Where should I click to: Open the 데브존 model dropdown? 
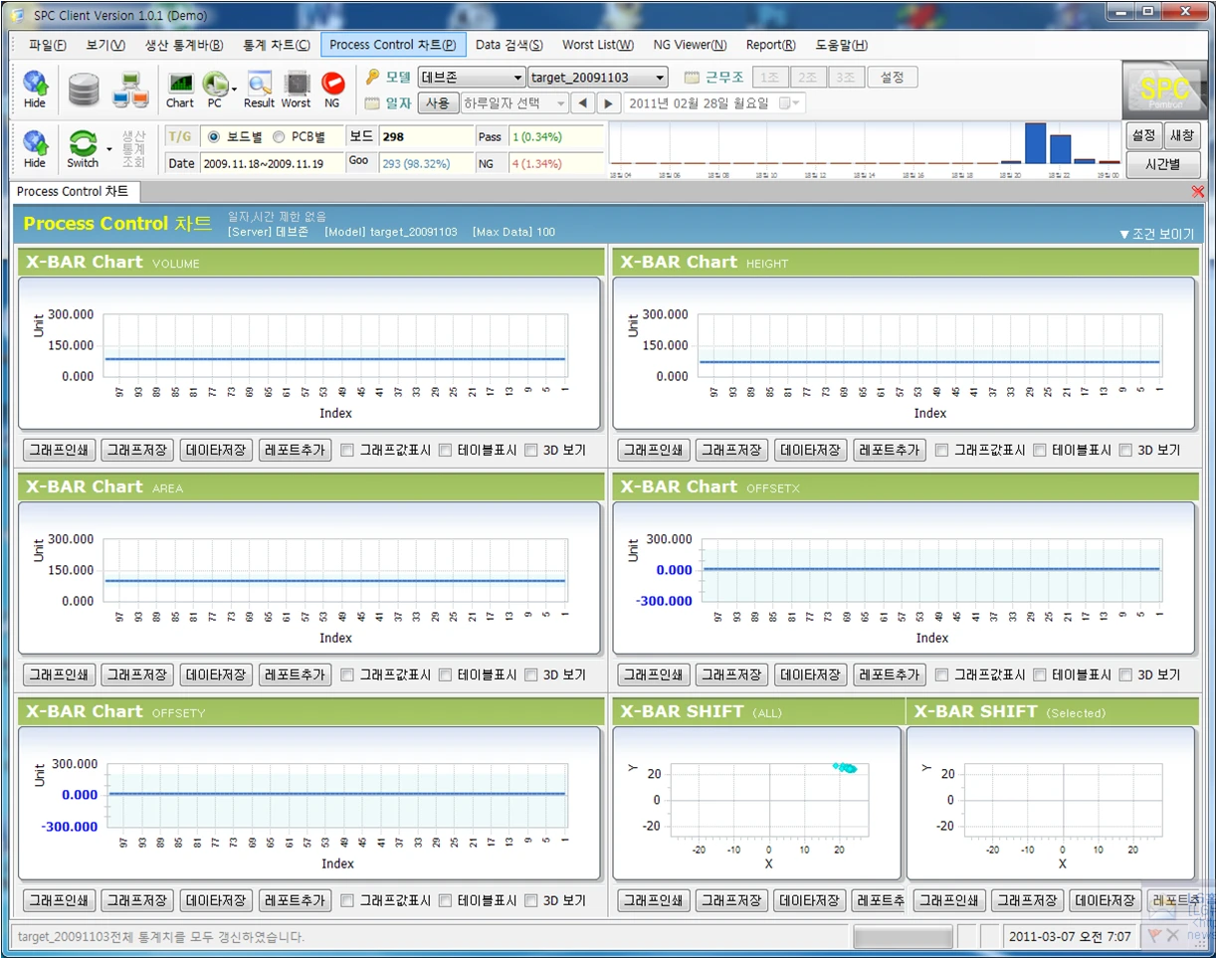(x=472, y=78)
